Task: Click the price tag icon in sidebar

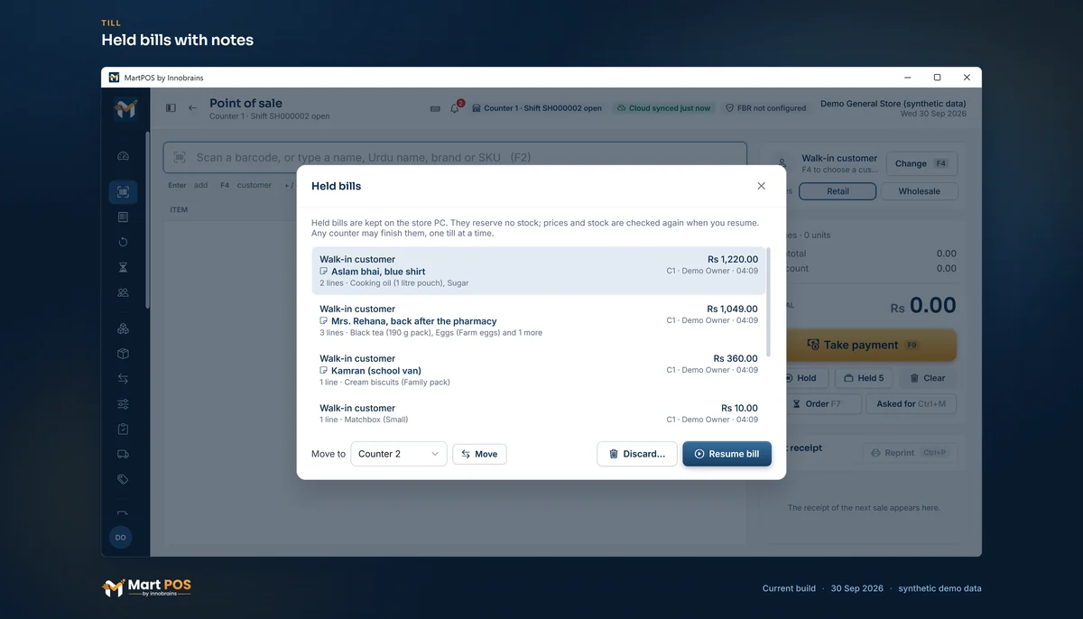Action: click(x=124, y=480)
